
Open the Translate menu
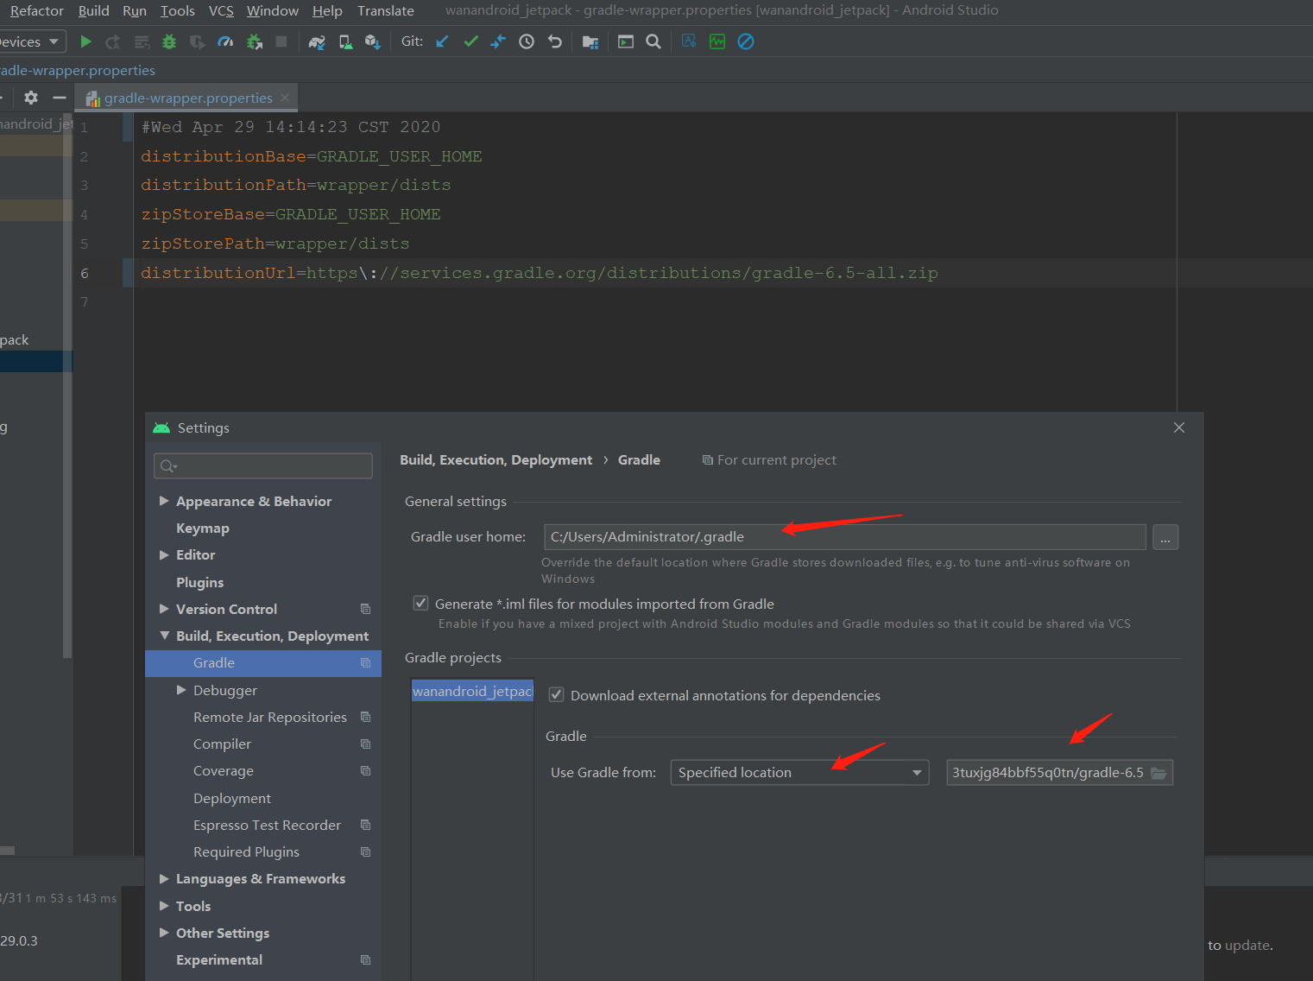coord(386,10)
